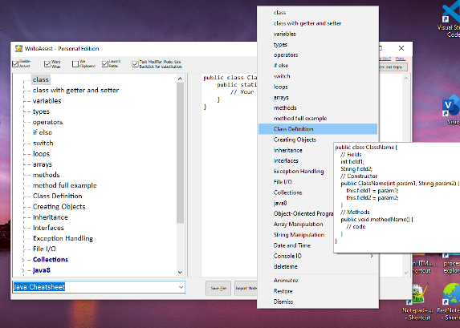Open the FastNote shortcut desktop icon

point(449,302)
